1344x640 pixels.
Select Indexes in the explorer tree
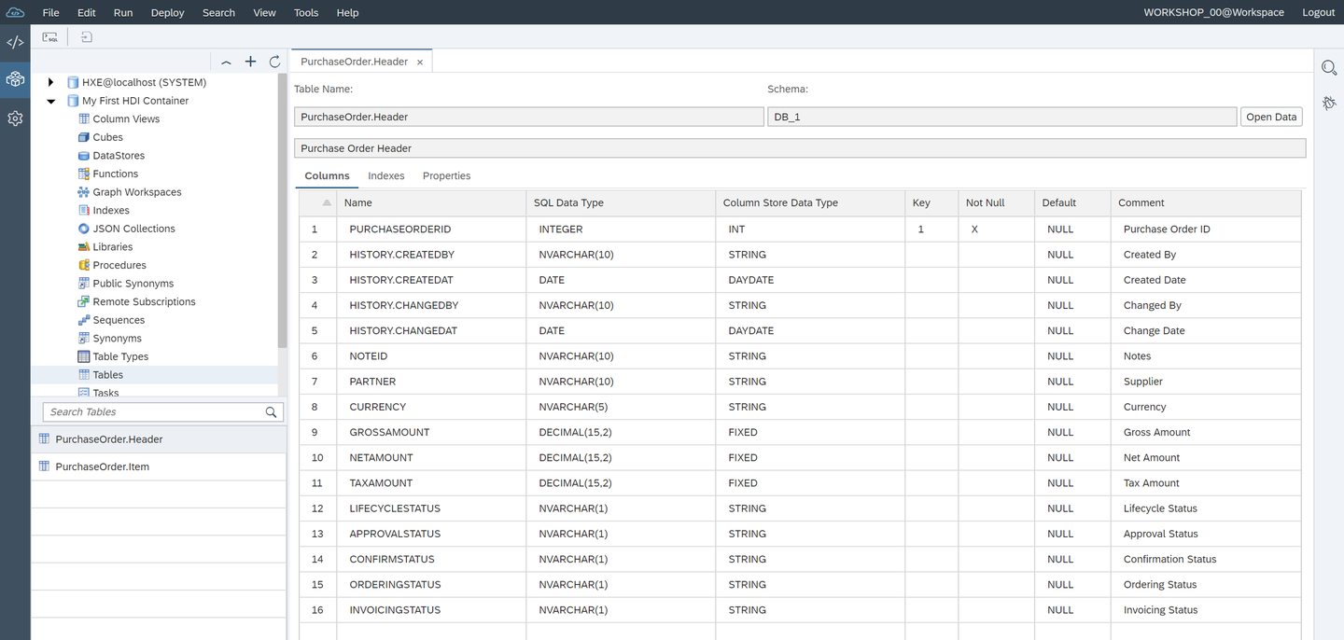[x=111, y=210]
